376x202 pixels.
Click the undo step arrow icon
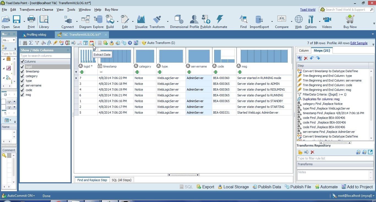point(312,58)
